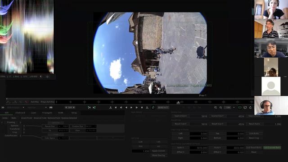The width and height of the screenshot is (288, 162).
Task: Open the Math tab
Action: coord(61,113)
